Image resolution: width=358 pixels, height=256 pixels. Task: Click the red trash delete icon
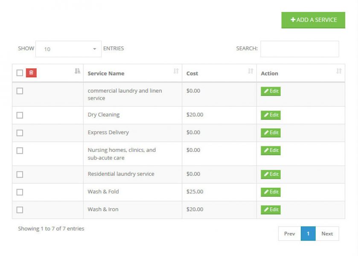point(31,73)
